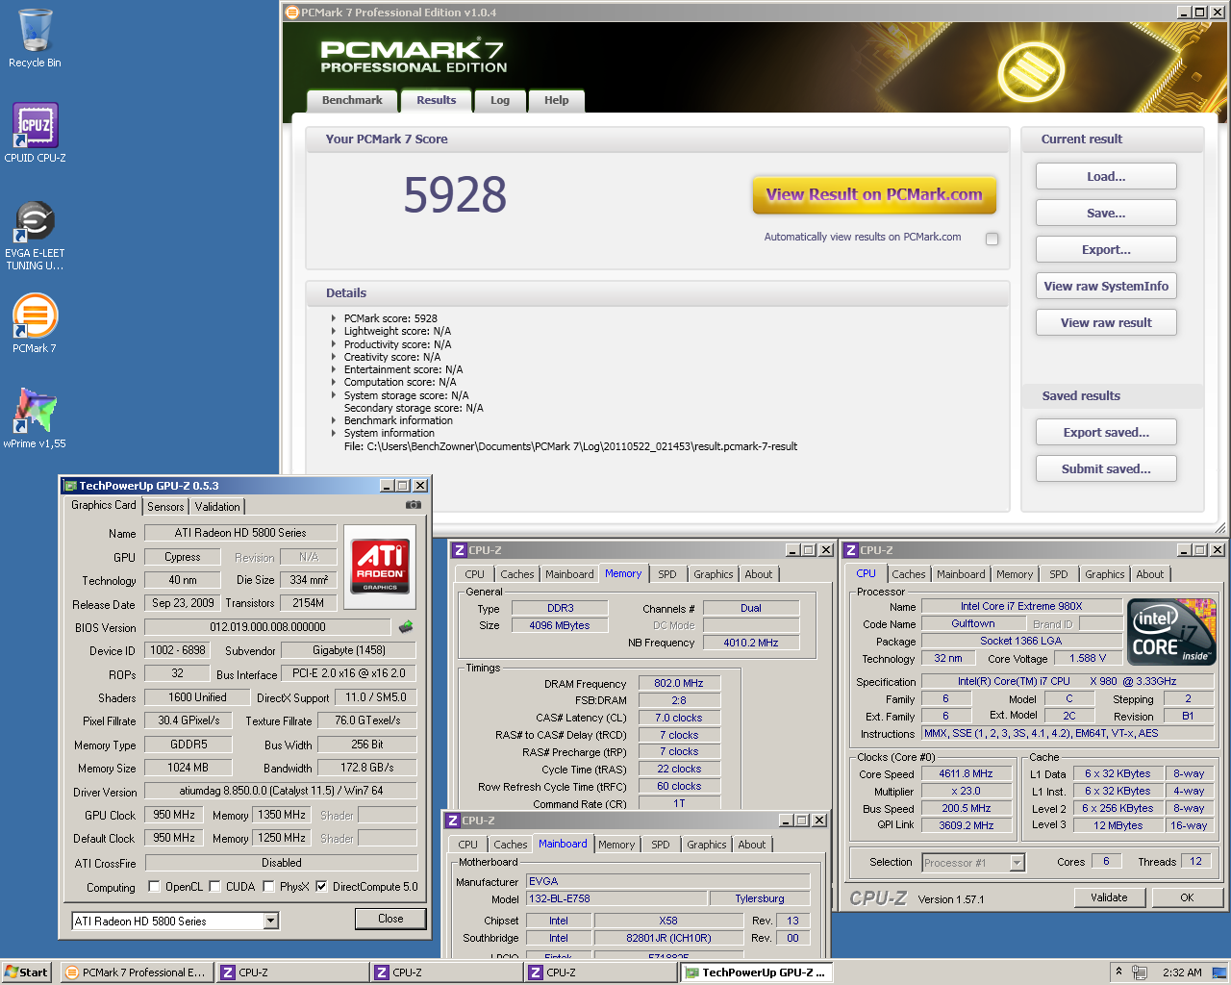
Task: Open the GPU selection dropdown in GPU-Z
Action: point(270,922)
